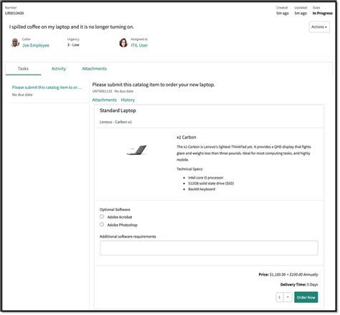Viewport: 340px width, 315px height.
Task: Open the quantity dropdown arrow
Action: coord(288,297)
